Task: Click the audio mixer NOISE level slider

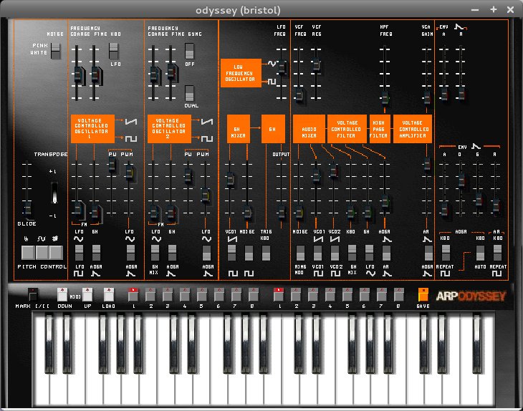Action: [299, 211]
